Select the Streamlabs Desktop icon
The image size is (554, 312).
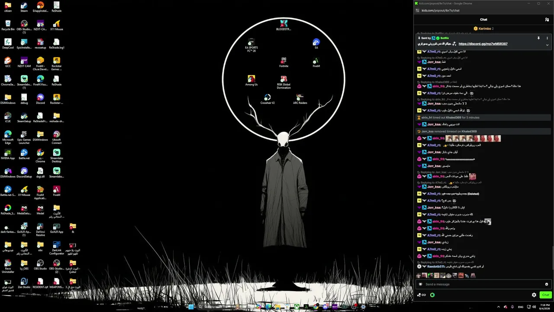[56, 156]
